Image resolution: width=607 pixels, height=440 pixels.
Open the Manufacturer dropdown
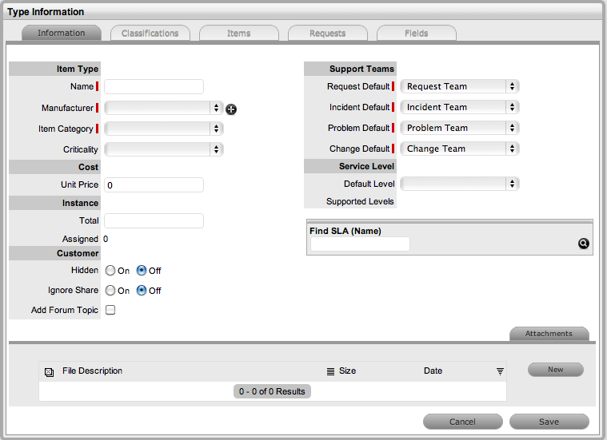click(164, 108)
